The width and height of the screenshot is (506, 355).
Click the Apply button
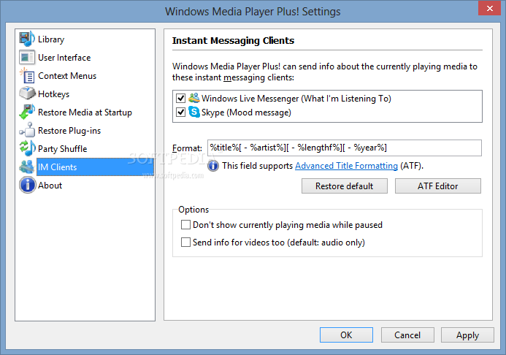467,335
